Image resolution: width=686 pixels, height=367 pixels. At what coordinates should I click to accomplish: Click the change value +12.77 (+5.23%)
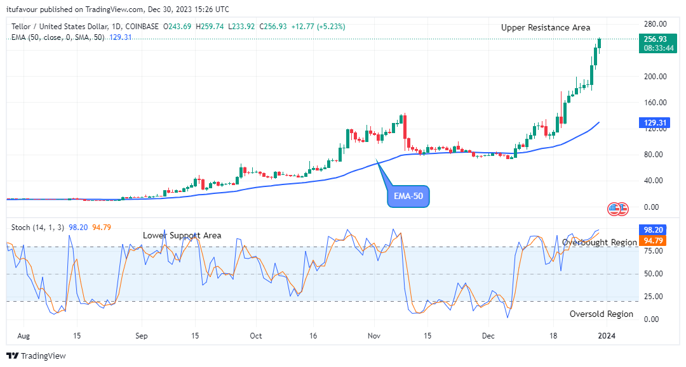click(x=318, y=27)
